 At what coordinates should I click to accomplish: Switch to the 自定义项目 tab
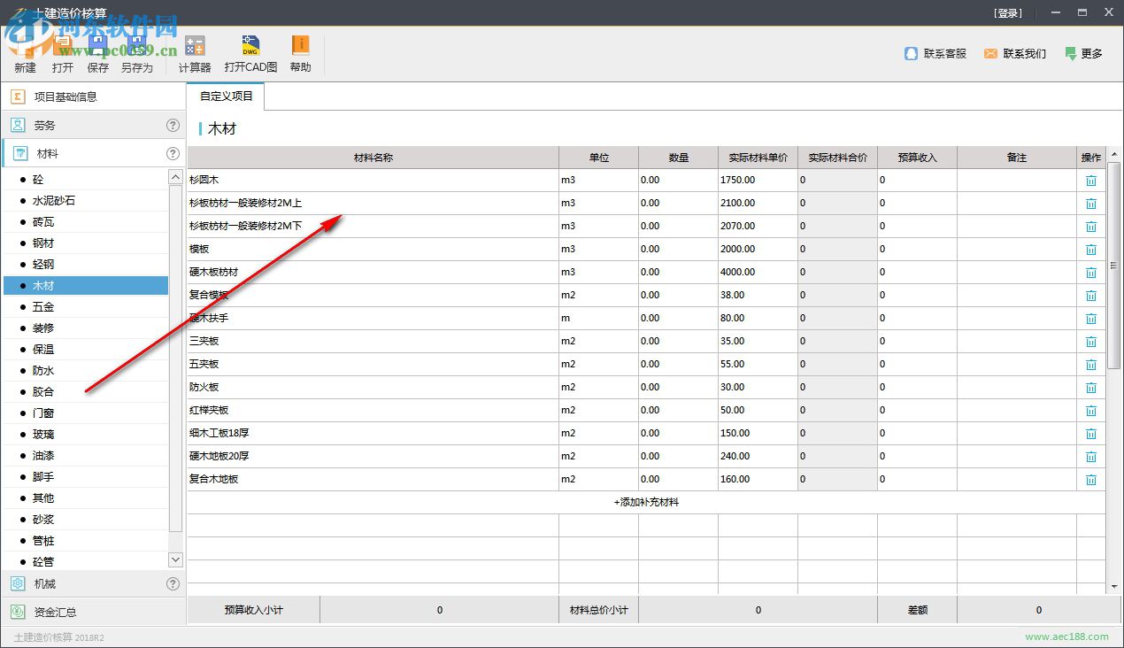click(x=226, y=96)
